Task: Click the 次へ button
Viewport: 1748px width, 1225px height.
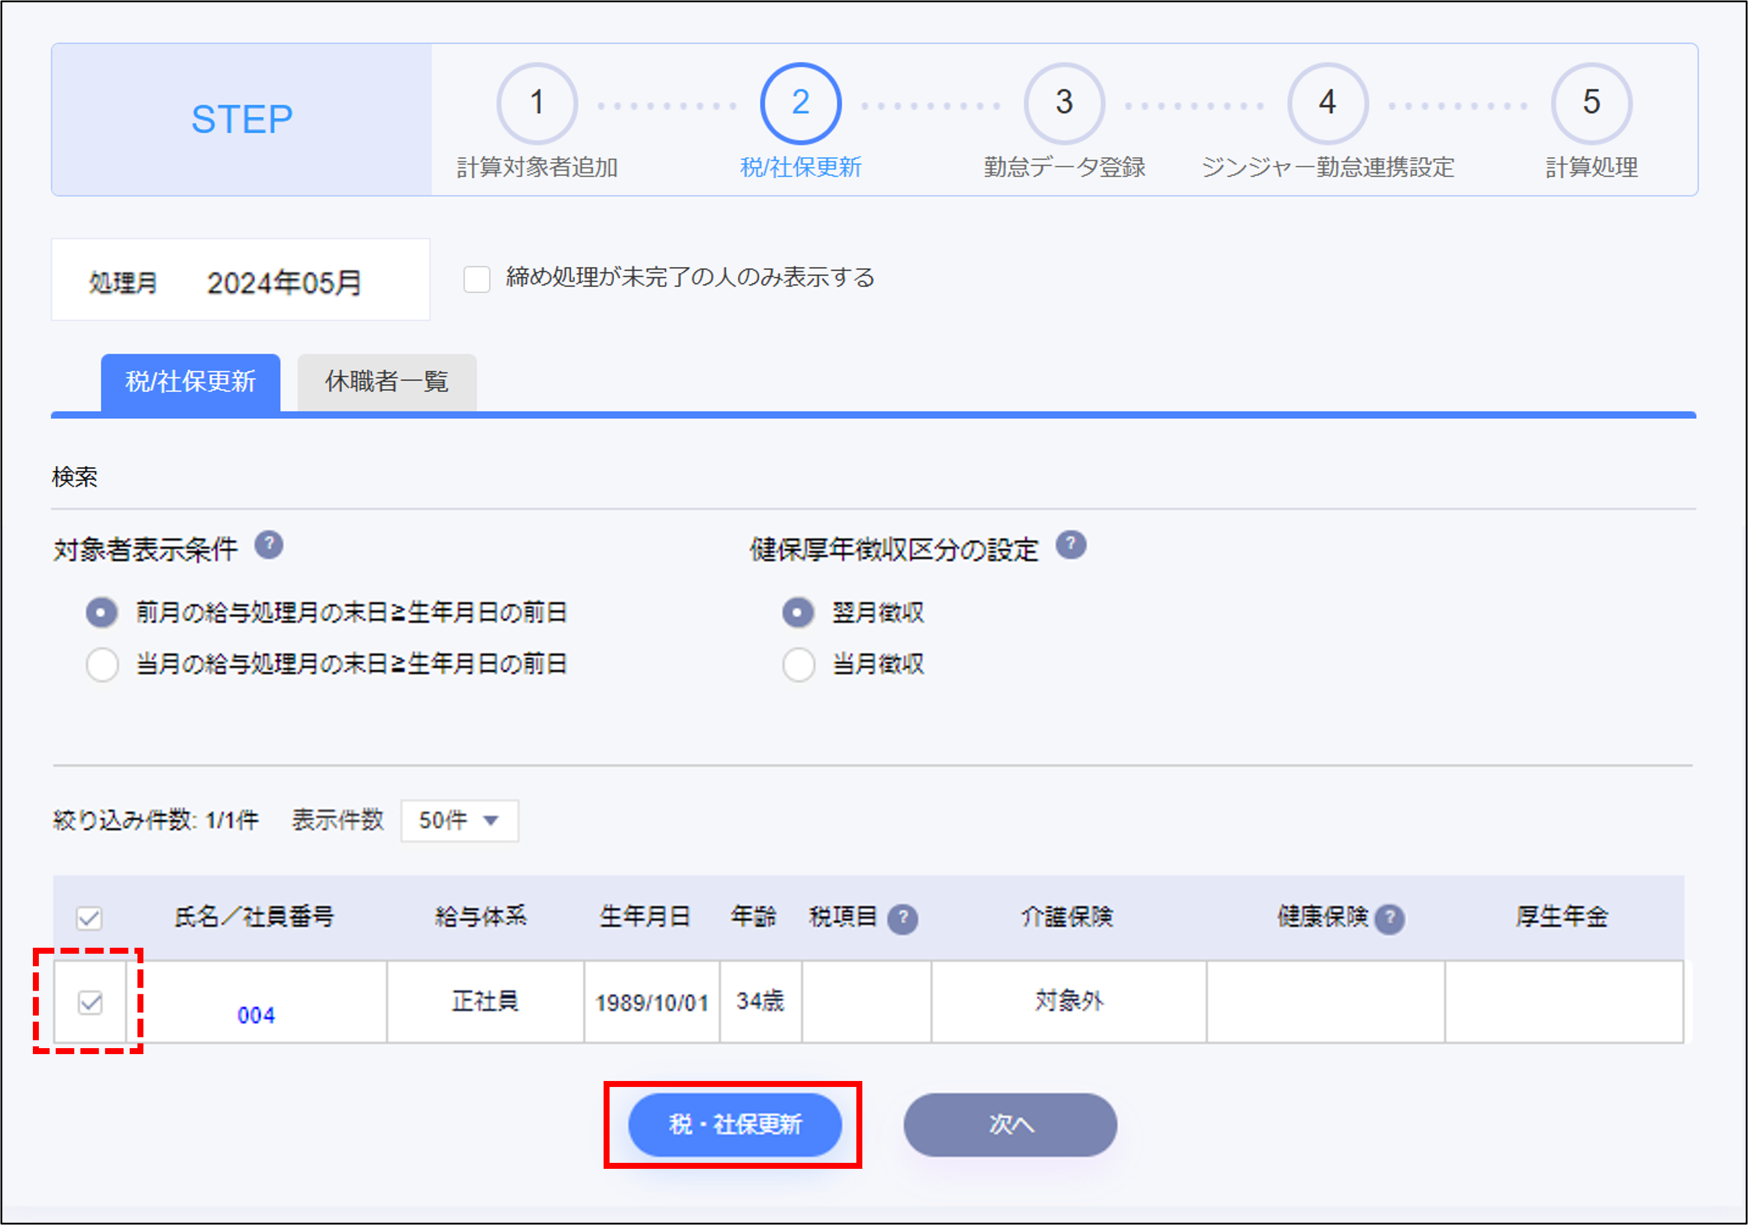Action: tap(1009, 1125)
